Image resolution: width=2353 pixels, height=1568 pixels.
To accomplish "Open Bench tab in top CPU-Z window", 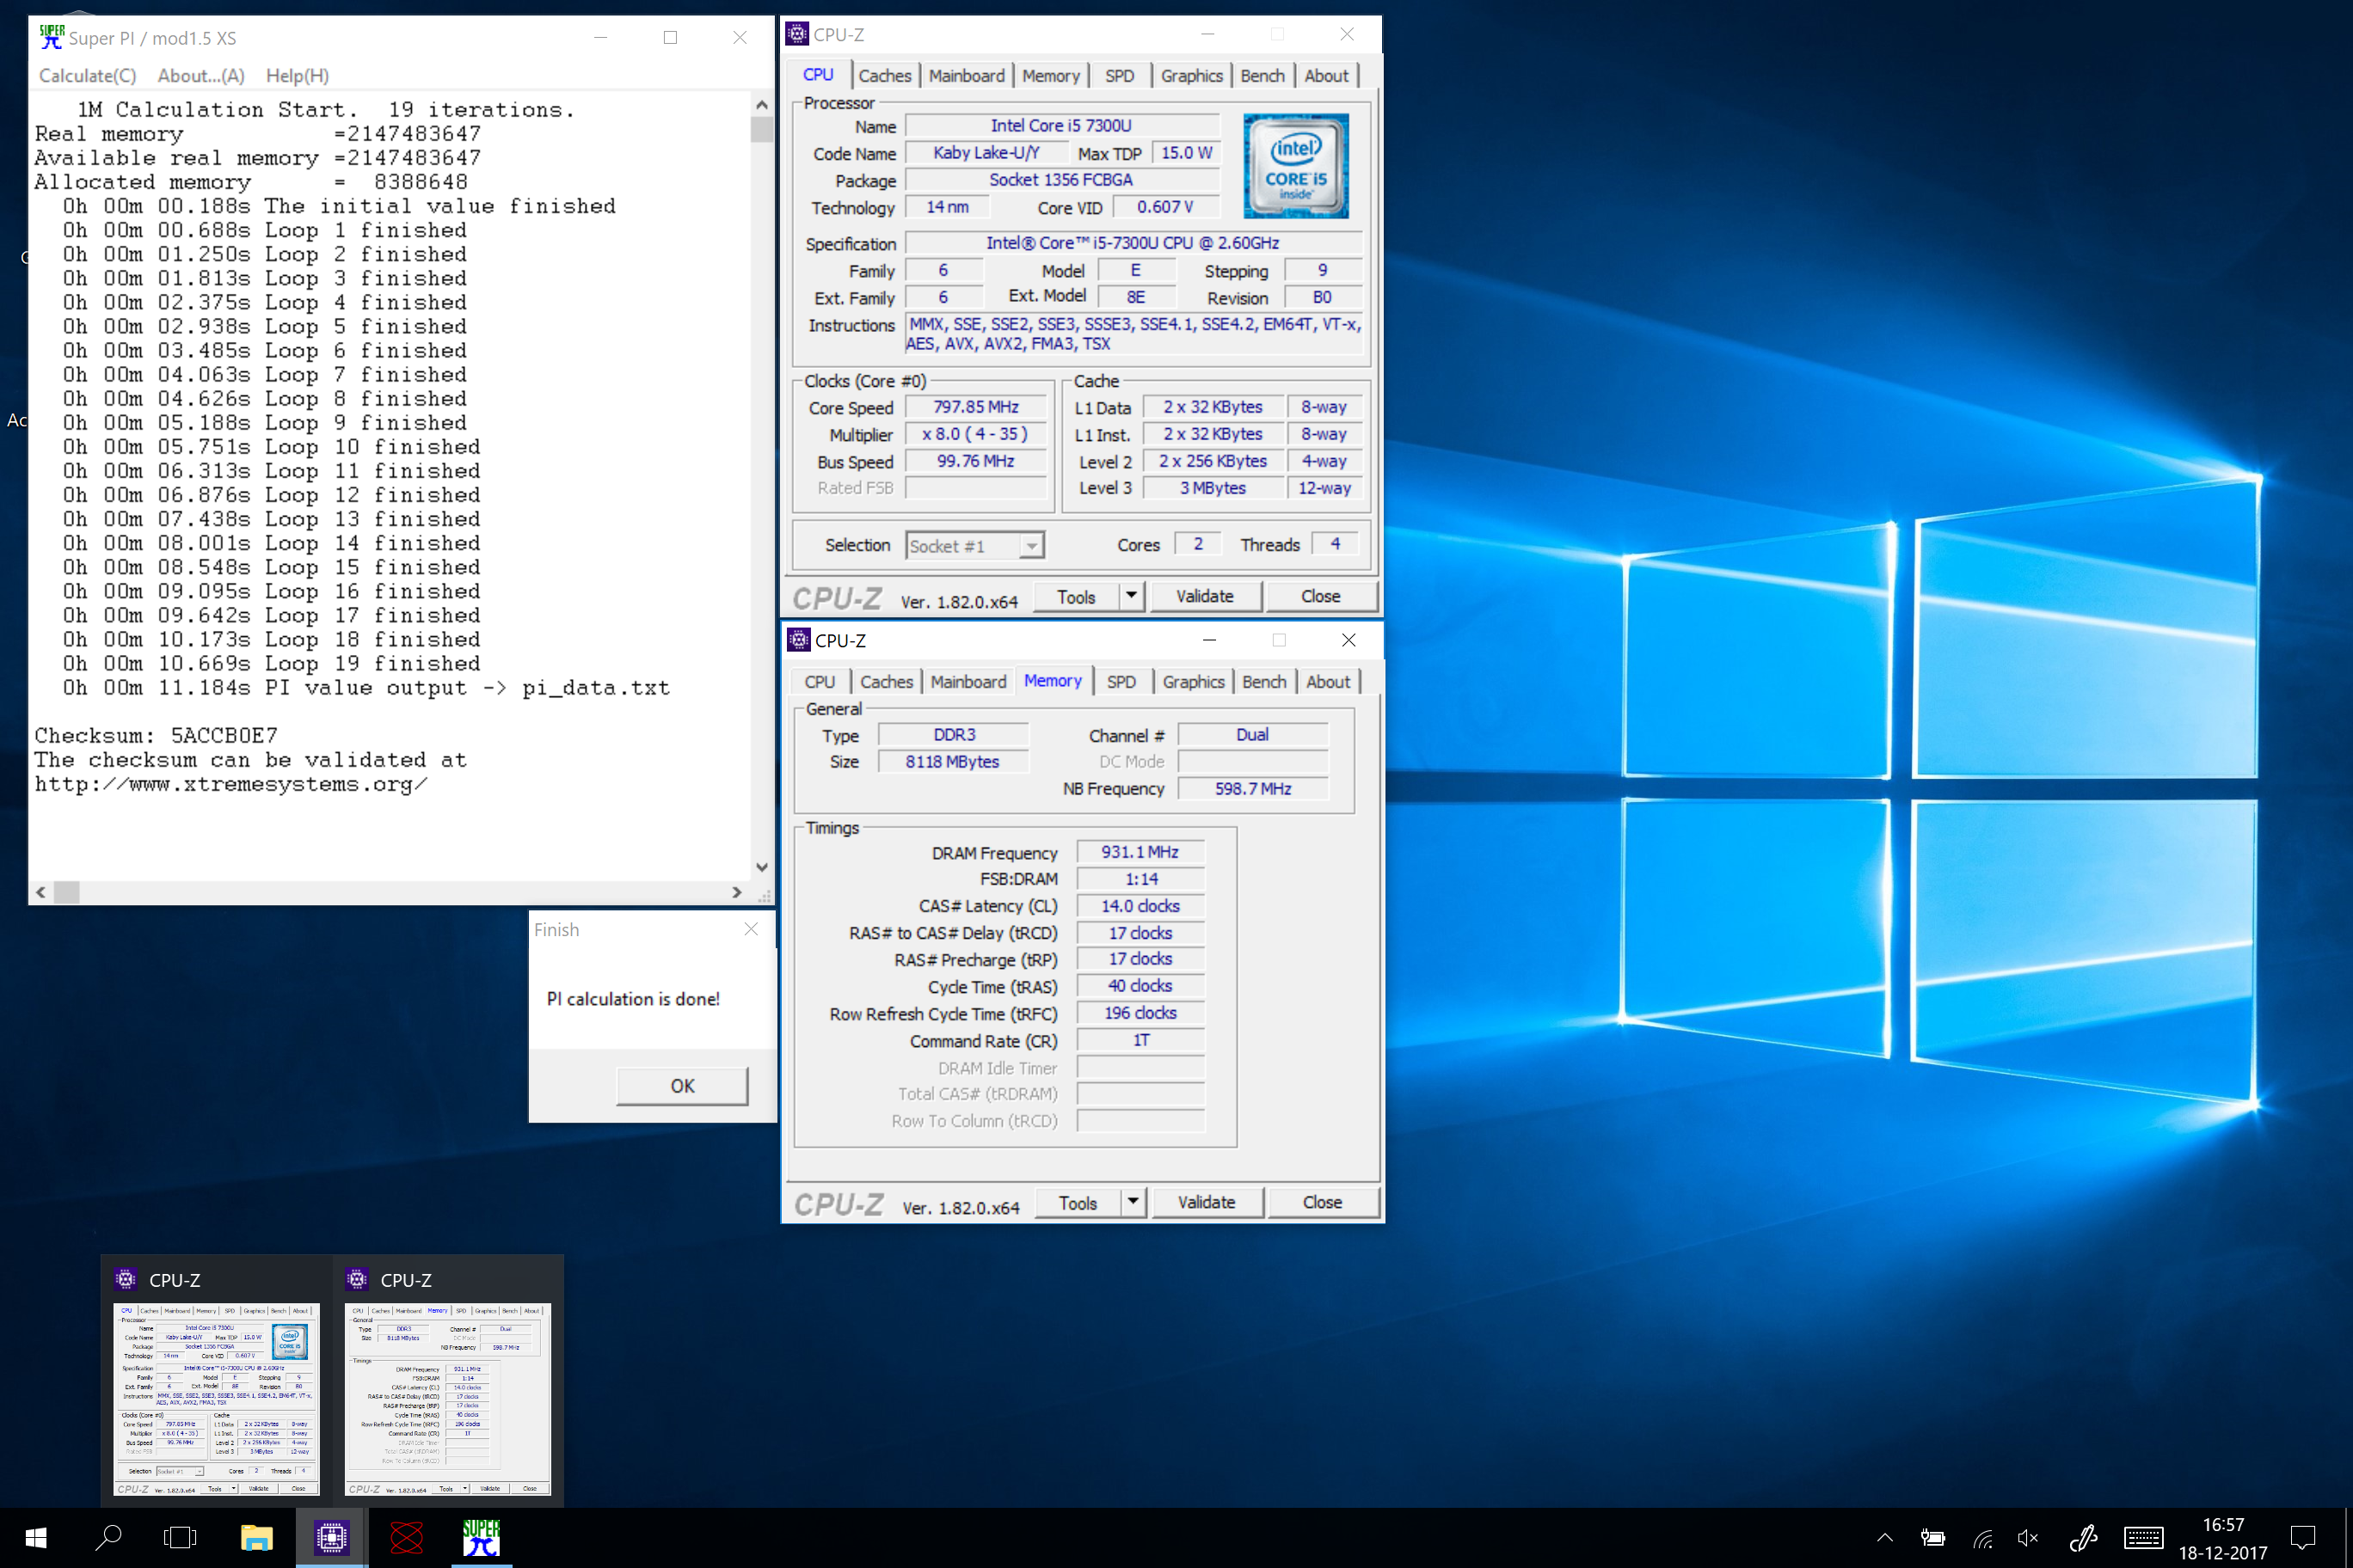I will click(1263, 76).
